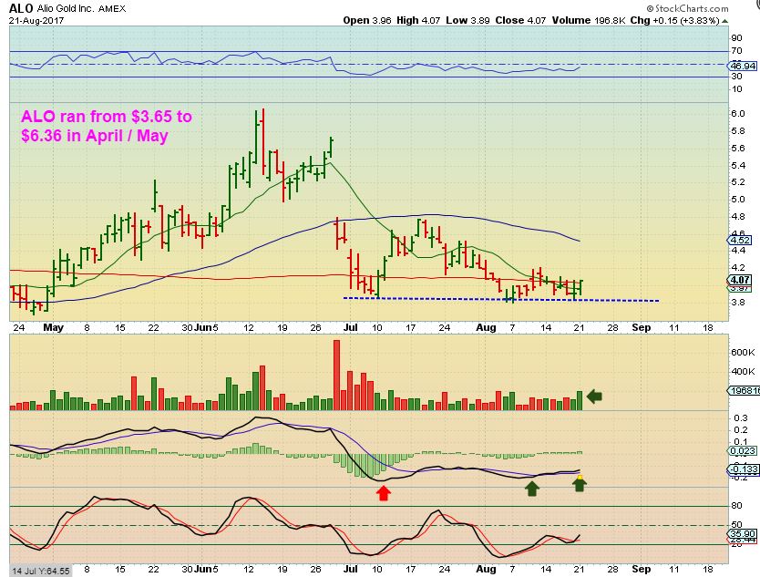The height and width of the screenshot is (577, 760).
Task: Click the 46.94 RSI value label
Action: [x=742, y=66]
